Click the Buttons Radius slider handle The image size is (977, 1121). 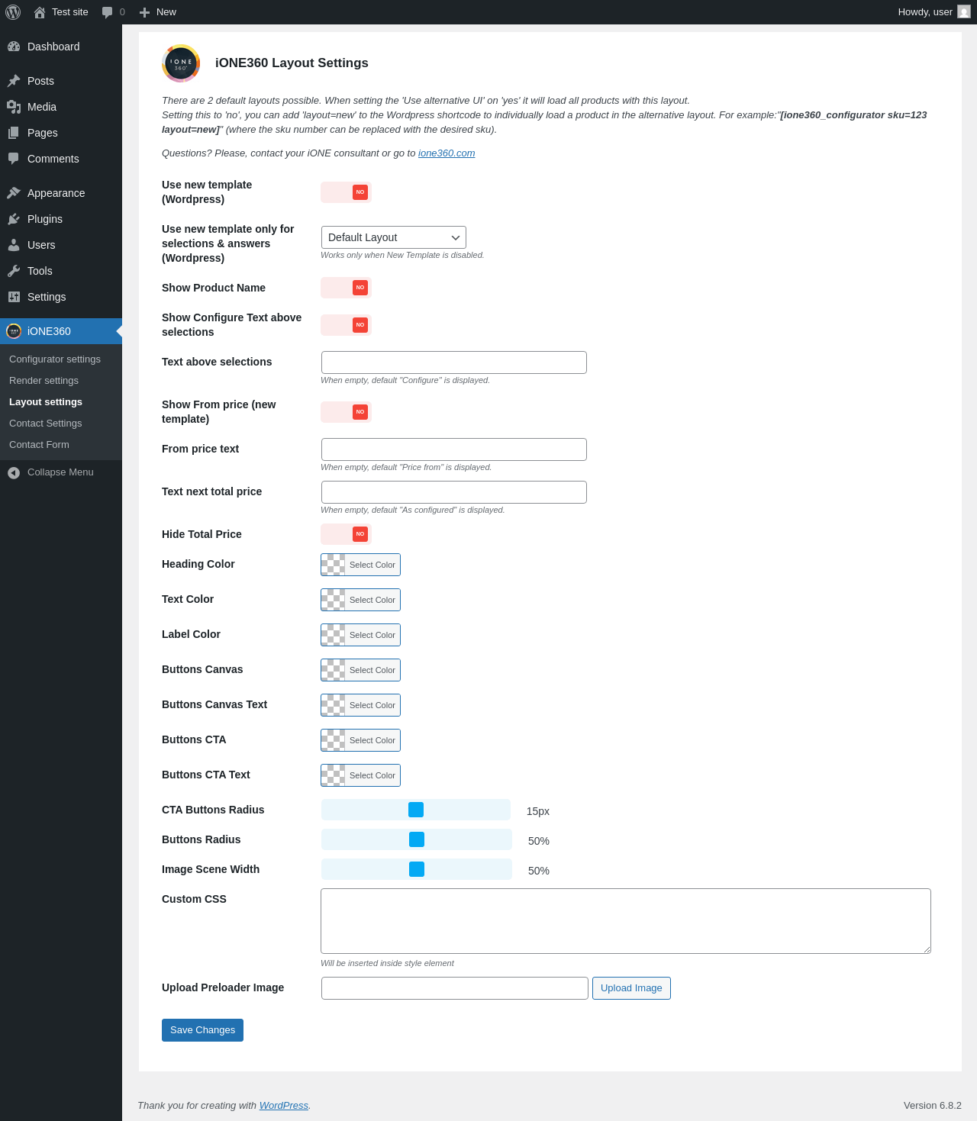coord(417,839)
